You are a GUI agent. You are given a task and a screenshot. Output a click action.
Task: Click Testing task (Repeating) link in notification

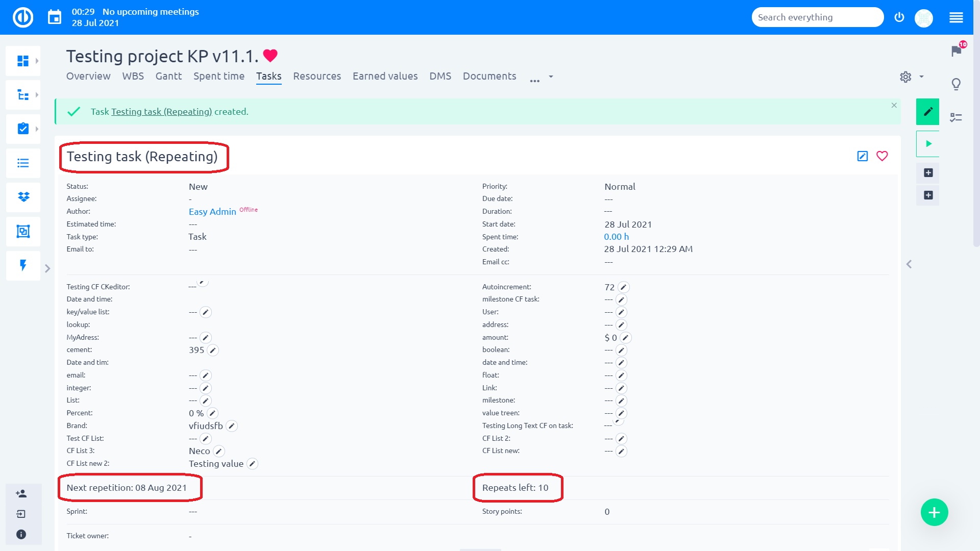click(x=161, y=112)
